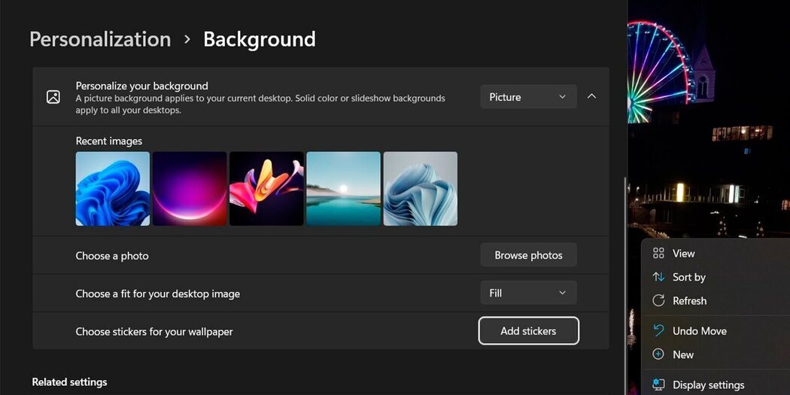Click the View grid icon in context menu

658,254
